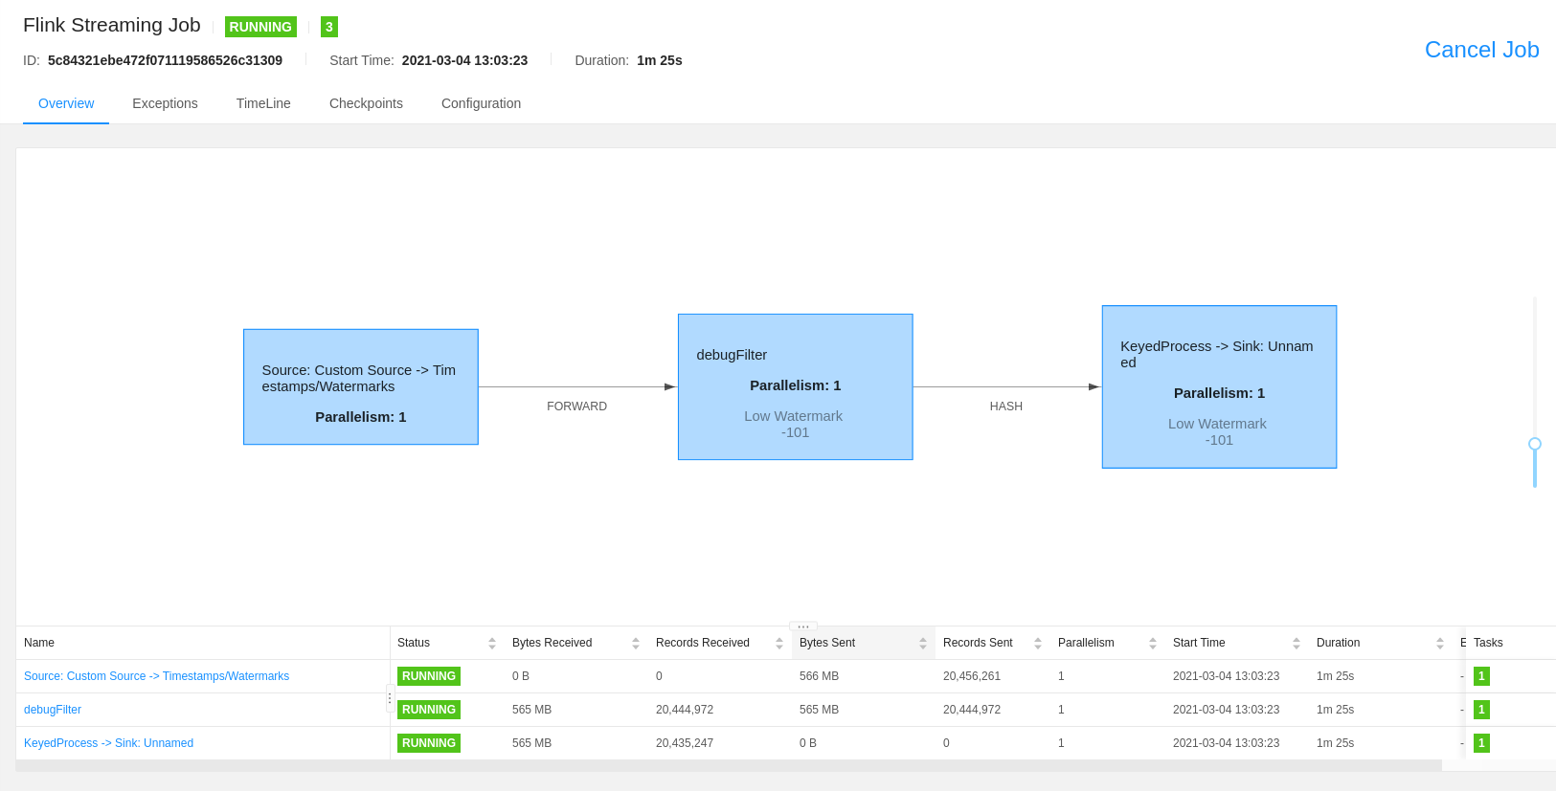Click tasks badge 1 in the Source row
The image size is (1556, 791).
tap(1481, 676)
